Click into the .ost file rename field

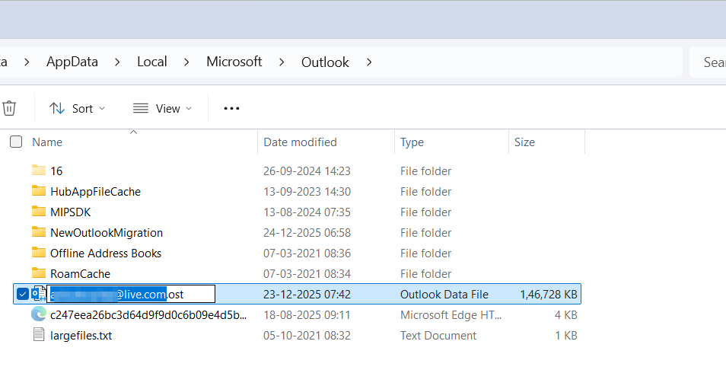(x=131, y=294)
